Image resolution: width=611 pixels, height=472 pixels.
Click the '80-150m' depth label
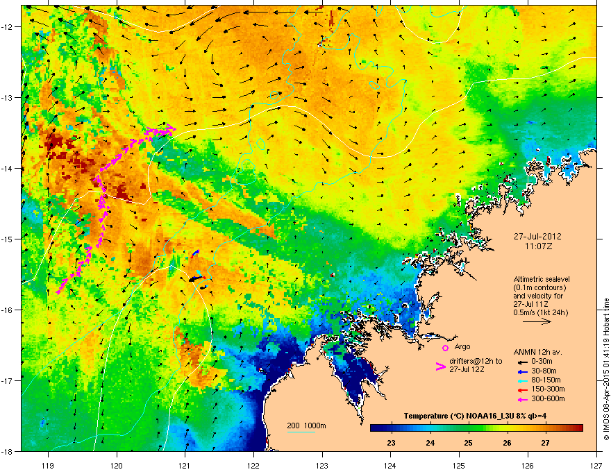pyautogui.click(x=546, y=380)
